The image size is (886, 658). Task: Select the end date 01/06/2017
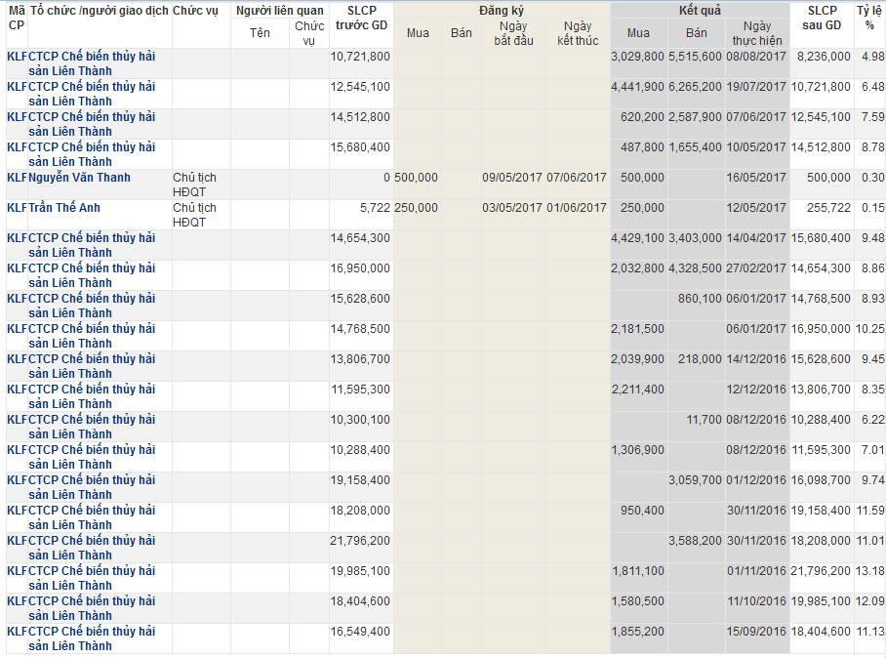click(x=577, y=208)
